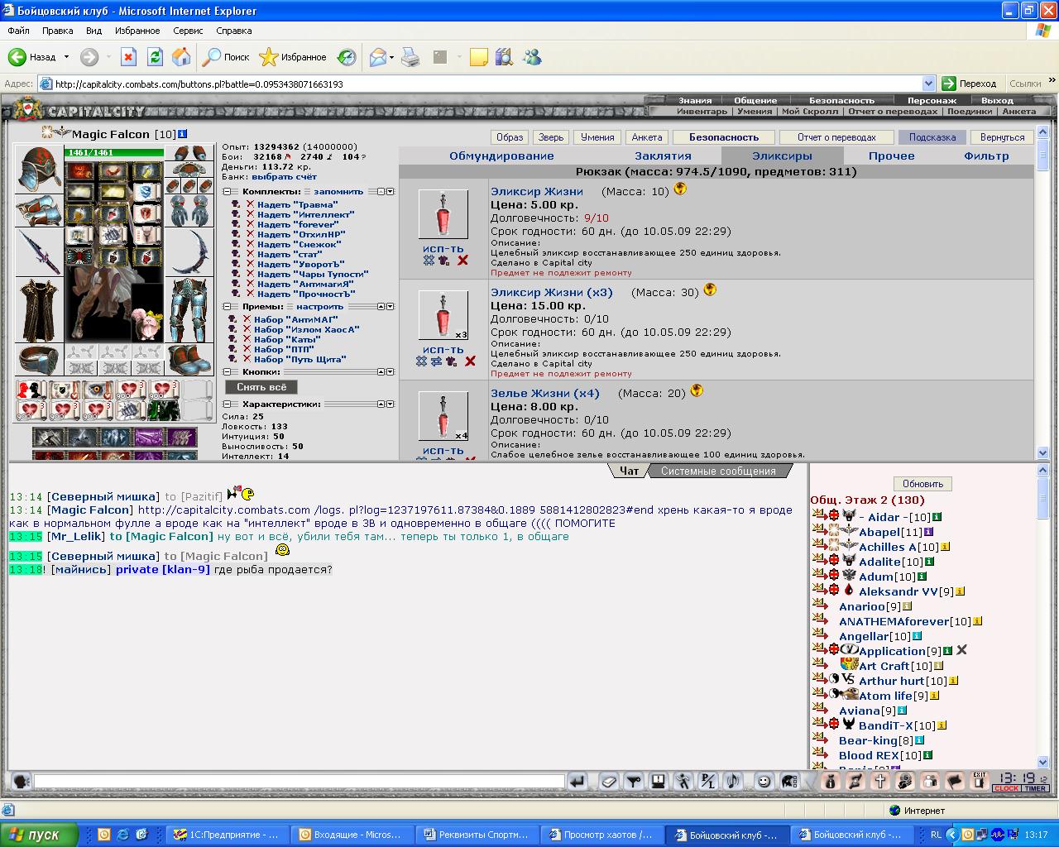1059x847 pixels.
Task: Collapse the Приемы section
Action: point(227,306)
